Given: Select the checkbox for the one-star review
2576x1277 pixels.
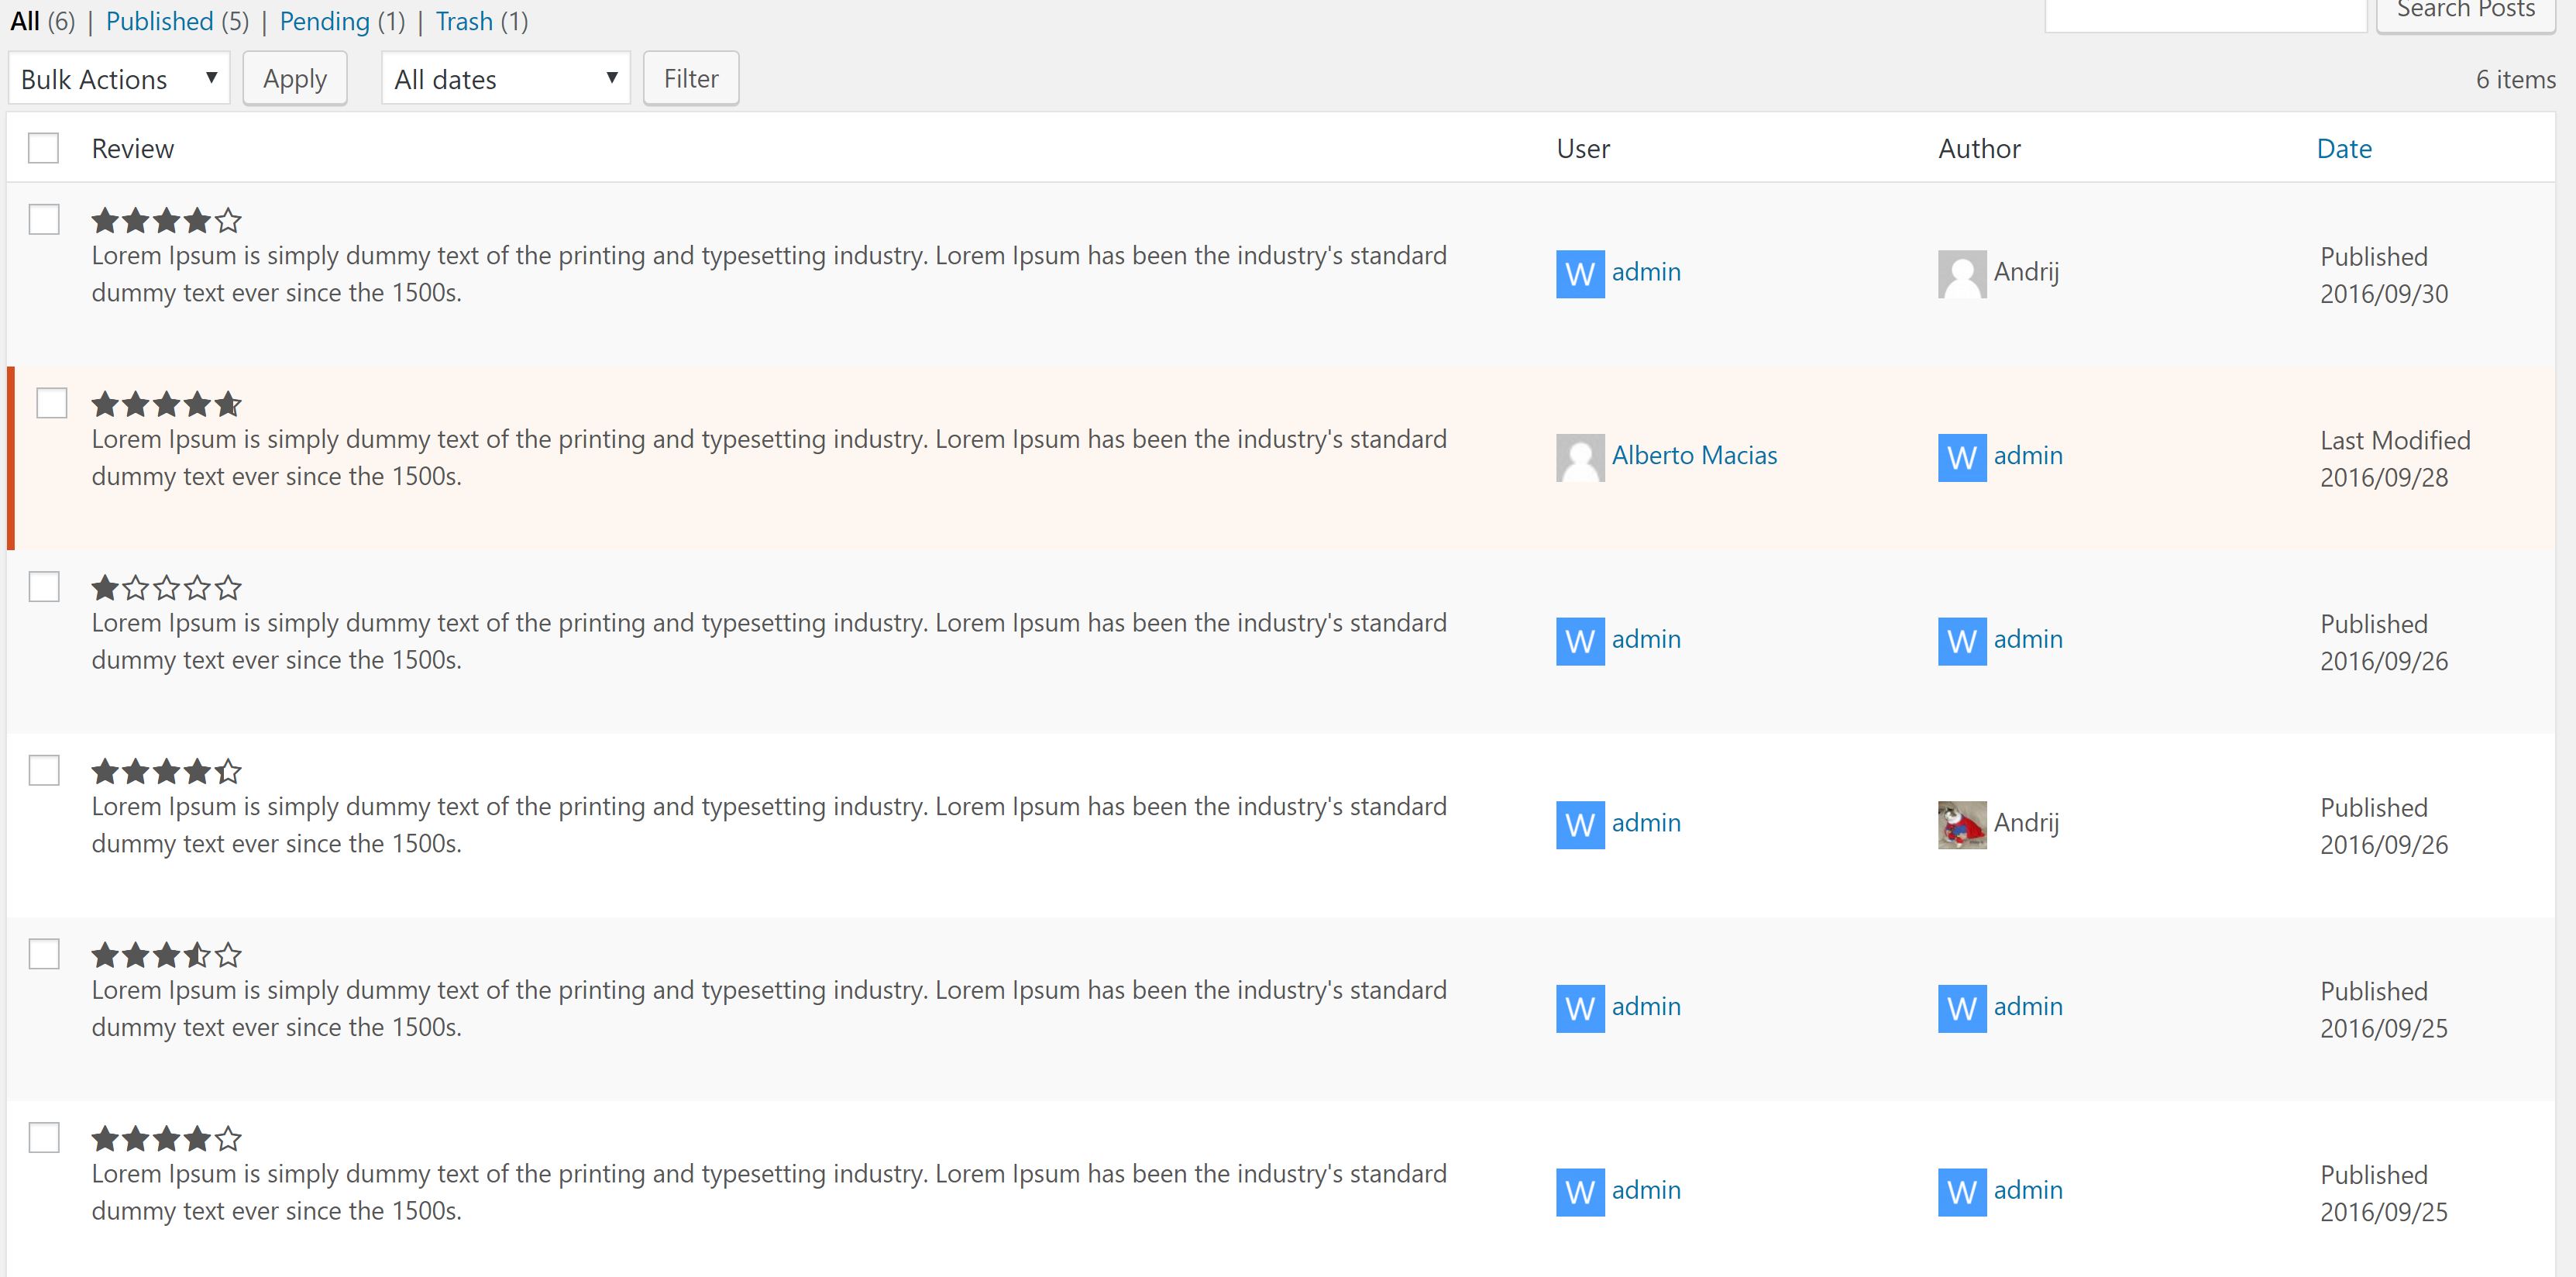Looking at the screenshot, I should click(43, 586).
